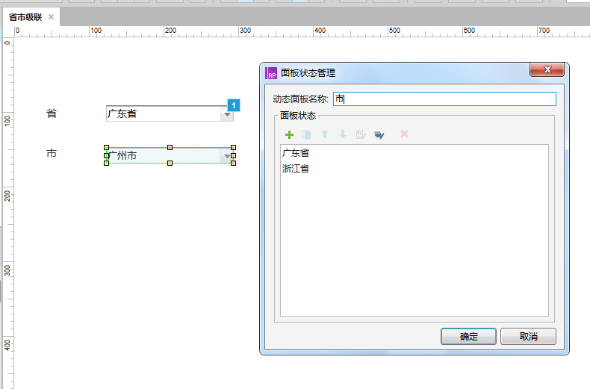Select the 省 label on canvas
Viewport: 590px width, 389px height.
52,113
